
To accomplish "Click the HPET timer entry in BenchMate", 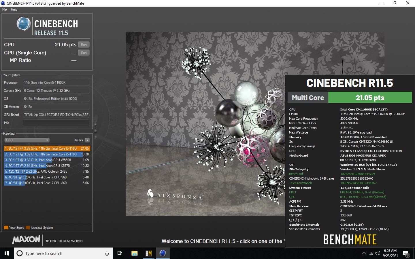I will [x=293, y=192].
